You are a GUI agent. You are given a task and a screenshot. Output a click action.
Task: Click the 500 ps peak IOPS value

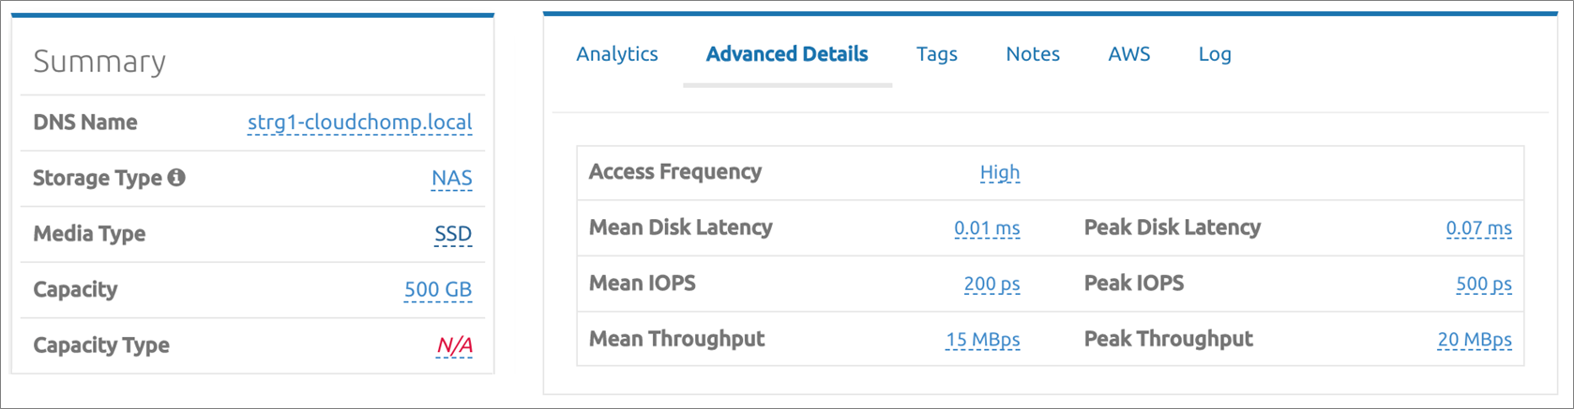1483,284
